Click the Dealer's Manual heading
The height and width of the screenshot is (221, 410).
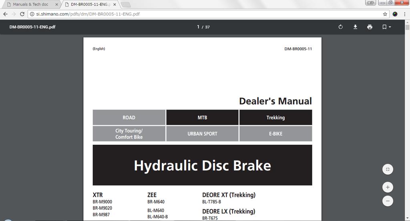tap(275, 101)
